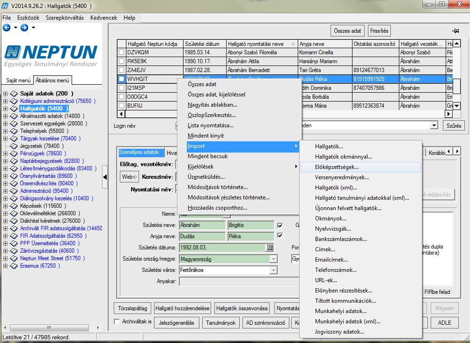Click the book icon beside Naptárbejegyzések
The image size is (470, 343).
(14, 161)
